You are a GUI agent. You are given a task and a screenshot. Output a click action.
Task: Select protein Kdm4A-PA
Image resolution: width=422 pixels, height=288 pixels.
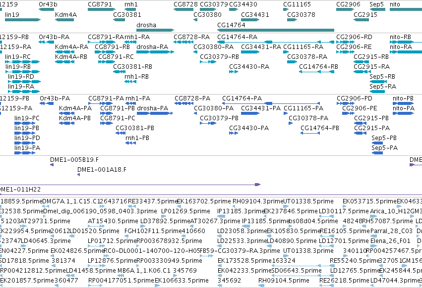pyautogui.click(x=66, y=113)
